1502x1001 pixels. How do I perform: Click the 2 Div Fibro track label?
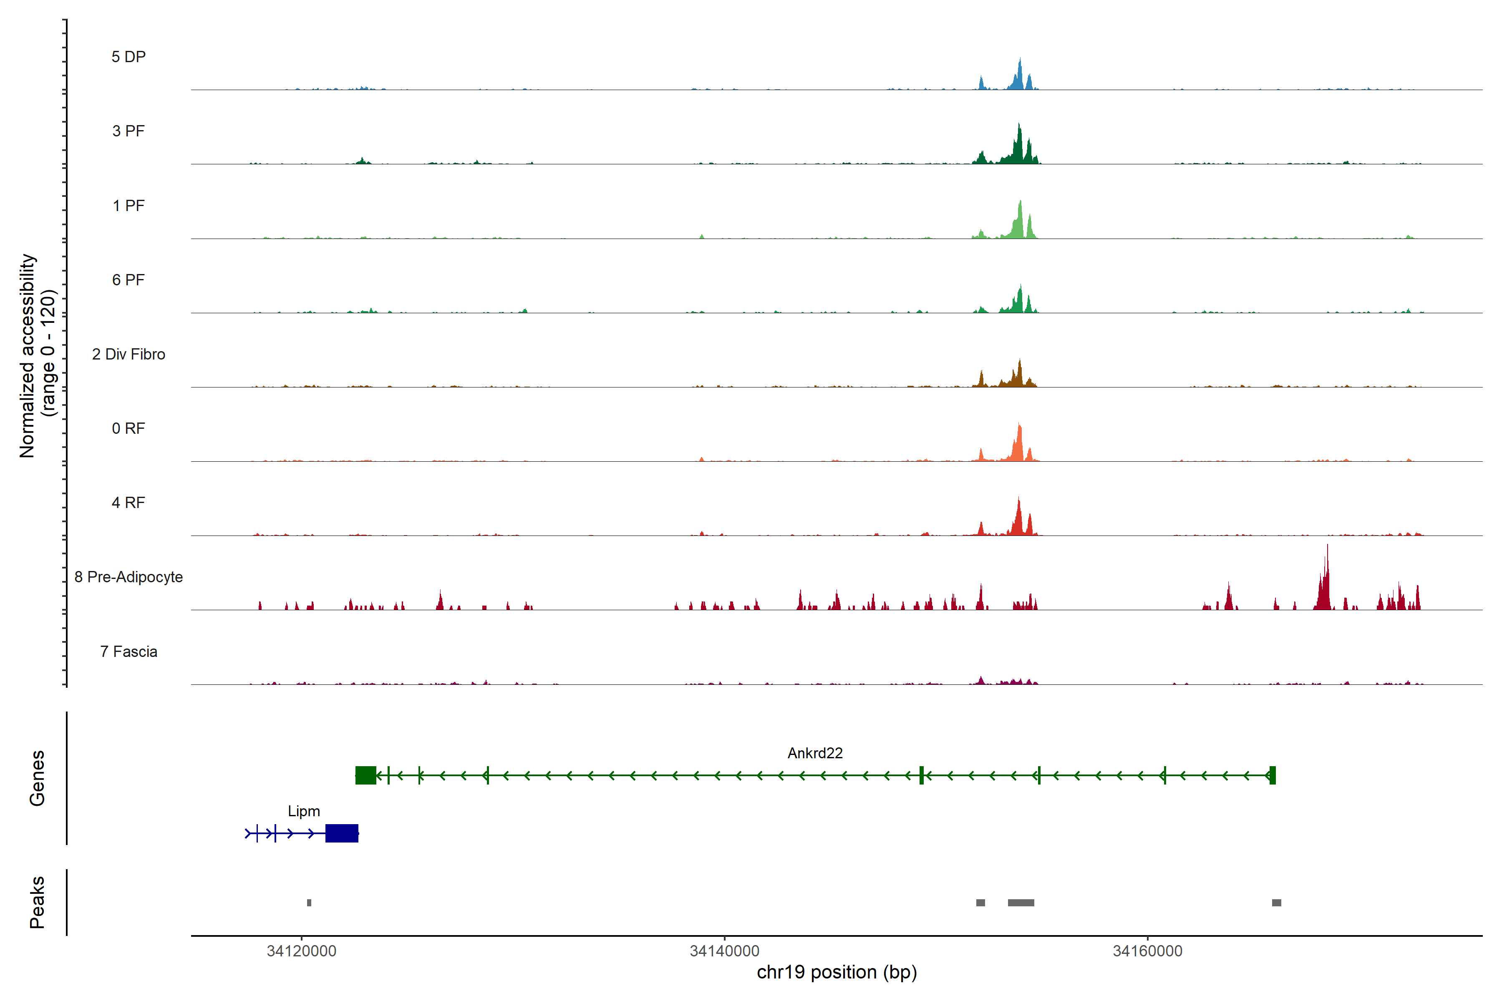click(x=129, y=354)
